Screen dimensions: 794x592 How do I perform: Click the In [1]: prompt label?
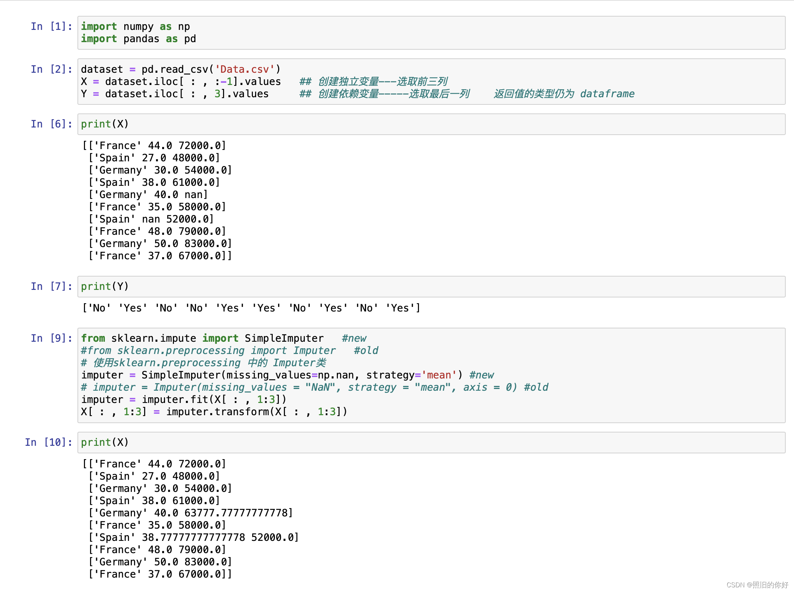point(51,27)
